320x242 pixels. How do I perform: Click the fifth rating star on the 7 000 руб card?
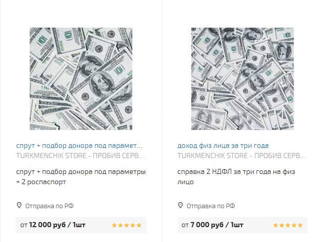pyautogui.click(x=300, y=225)
